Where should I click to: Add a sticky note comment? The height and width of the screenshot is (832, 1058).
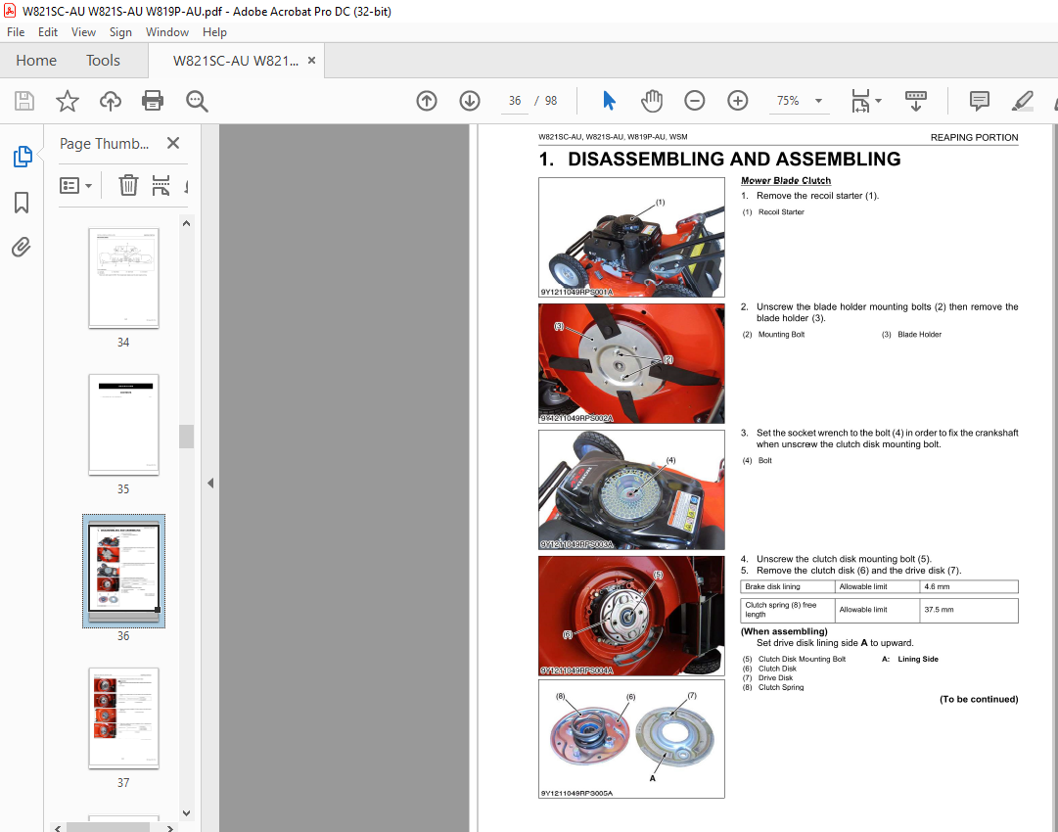(x=979, y=101)
